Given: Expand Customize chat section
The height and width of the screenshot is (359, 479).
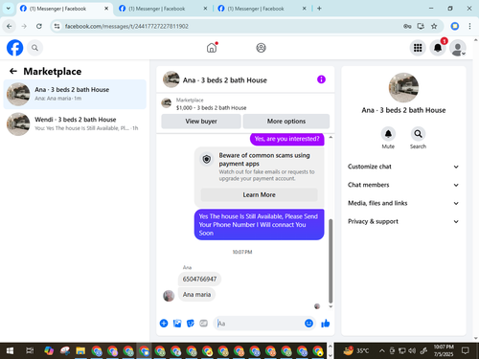Looking at the screenshot, I should [403, 167].
